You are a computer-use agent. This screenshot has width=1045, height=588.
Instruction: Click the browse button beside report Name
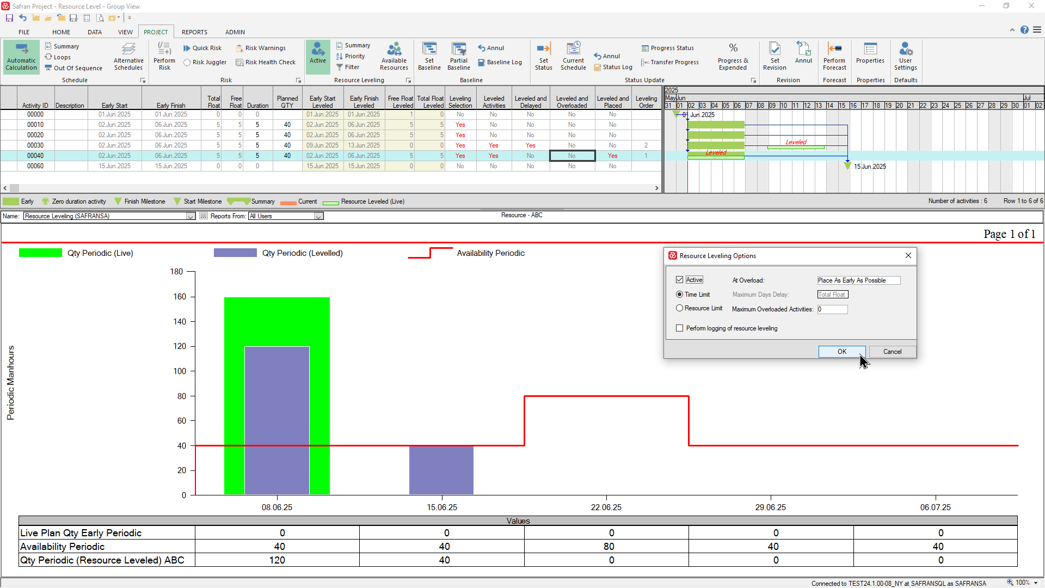click(x=203, y=216)
